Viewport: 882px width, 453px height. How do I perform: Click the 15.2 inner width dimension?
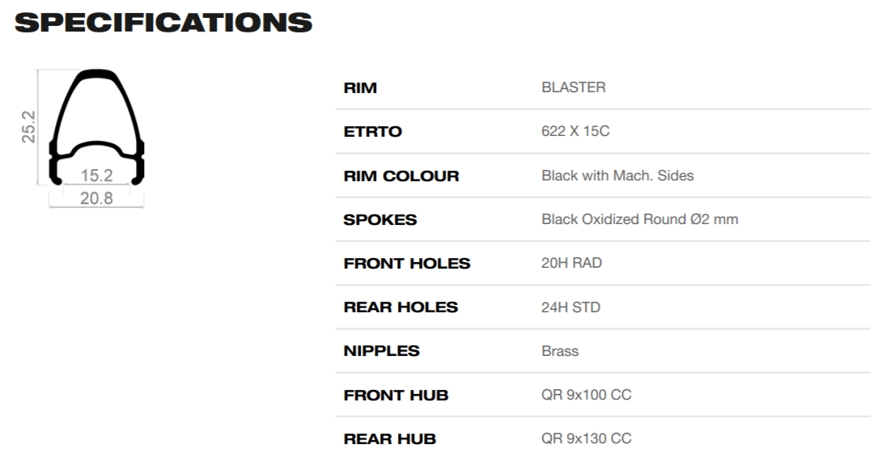click(96, 176)
